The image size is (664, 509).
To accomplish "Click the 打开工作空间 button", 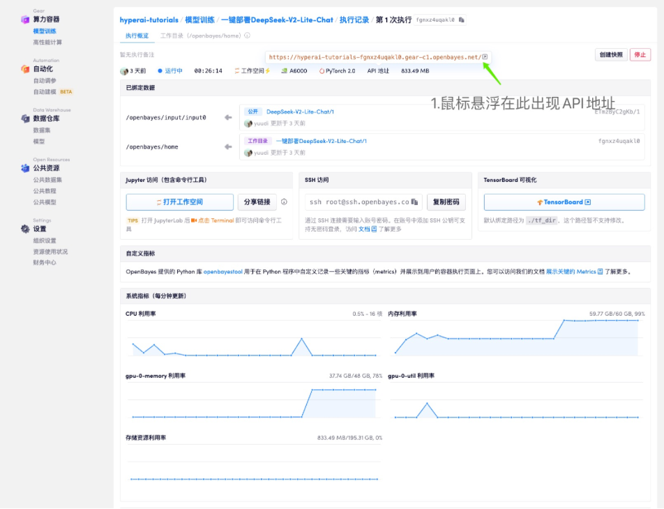I will (x=179, y=202).
